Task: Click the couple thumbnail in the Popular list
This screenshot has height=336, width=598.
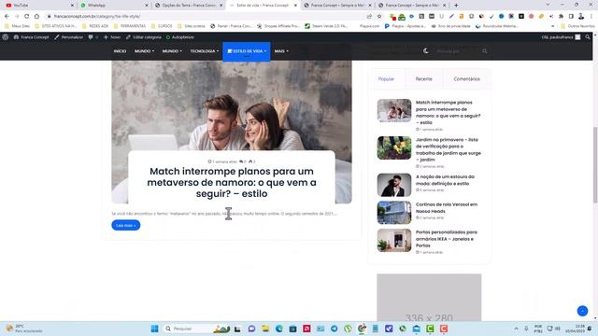Action: [394, 110]
